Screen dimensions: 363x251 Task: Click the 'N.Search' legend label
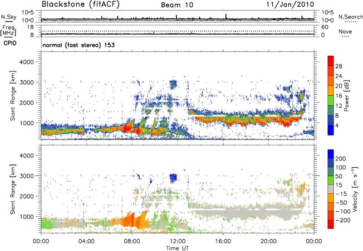[x=350, y=17]
